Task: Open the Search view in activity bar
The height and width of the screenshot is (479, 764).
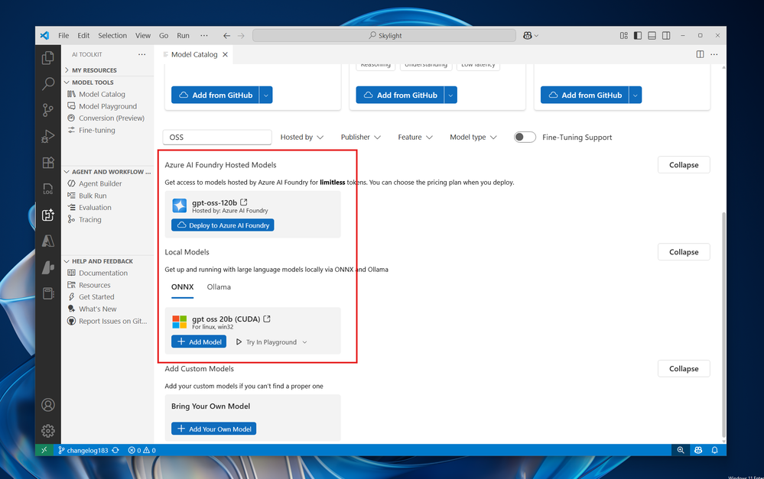Action: tap(47, 84)
